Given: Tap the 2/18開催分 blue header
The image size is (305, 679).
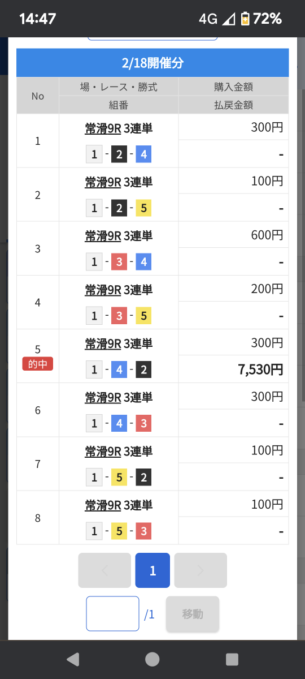Looking at the screenshot, I should 152,63.
